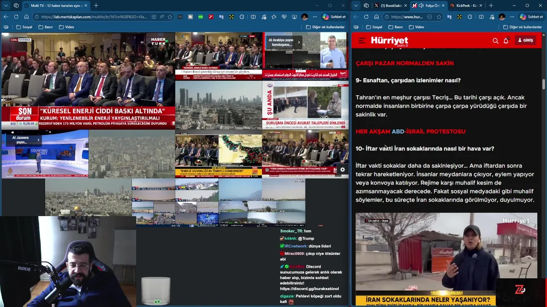Open screenshot tool icon in Multi TV window
Viewport: 547px width, 307px height.
point(294,17)
